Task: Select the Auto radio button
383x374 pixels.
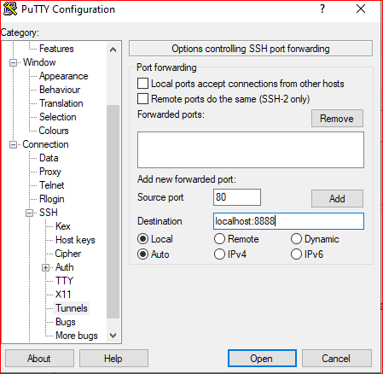Action: [142, 254]
